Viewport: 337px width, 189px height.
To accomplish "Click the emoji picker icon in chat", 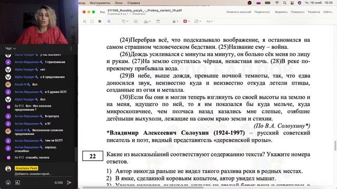I will [x=8, y=183].
